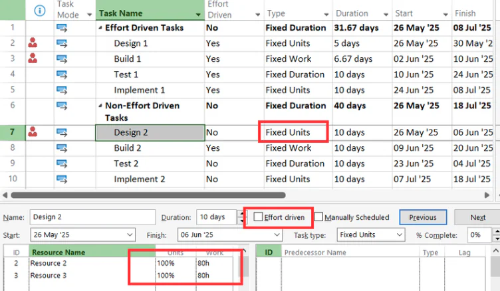This screenshot has width=500, height=291.
Task: Select the Build 2 task name cell
Action: tap(150, 148)
